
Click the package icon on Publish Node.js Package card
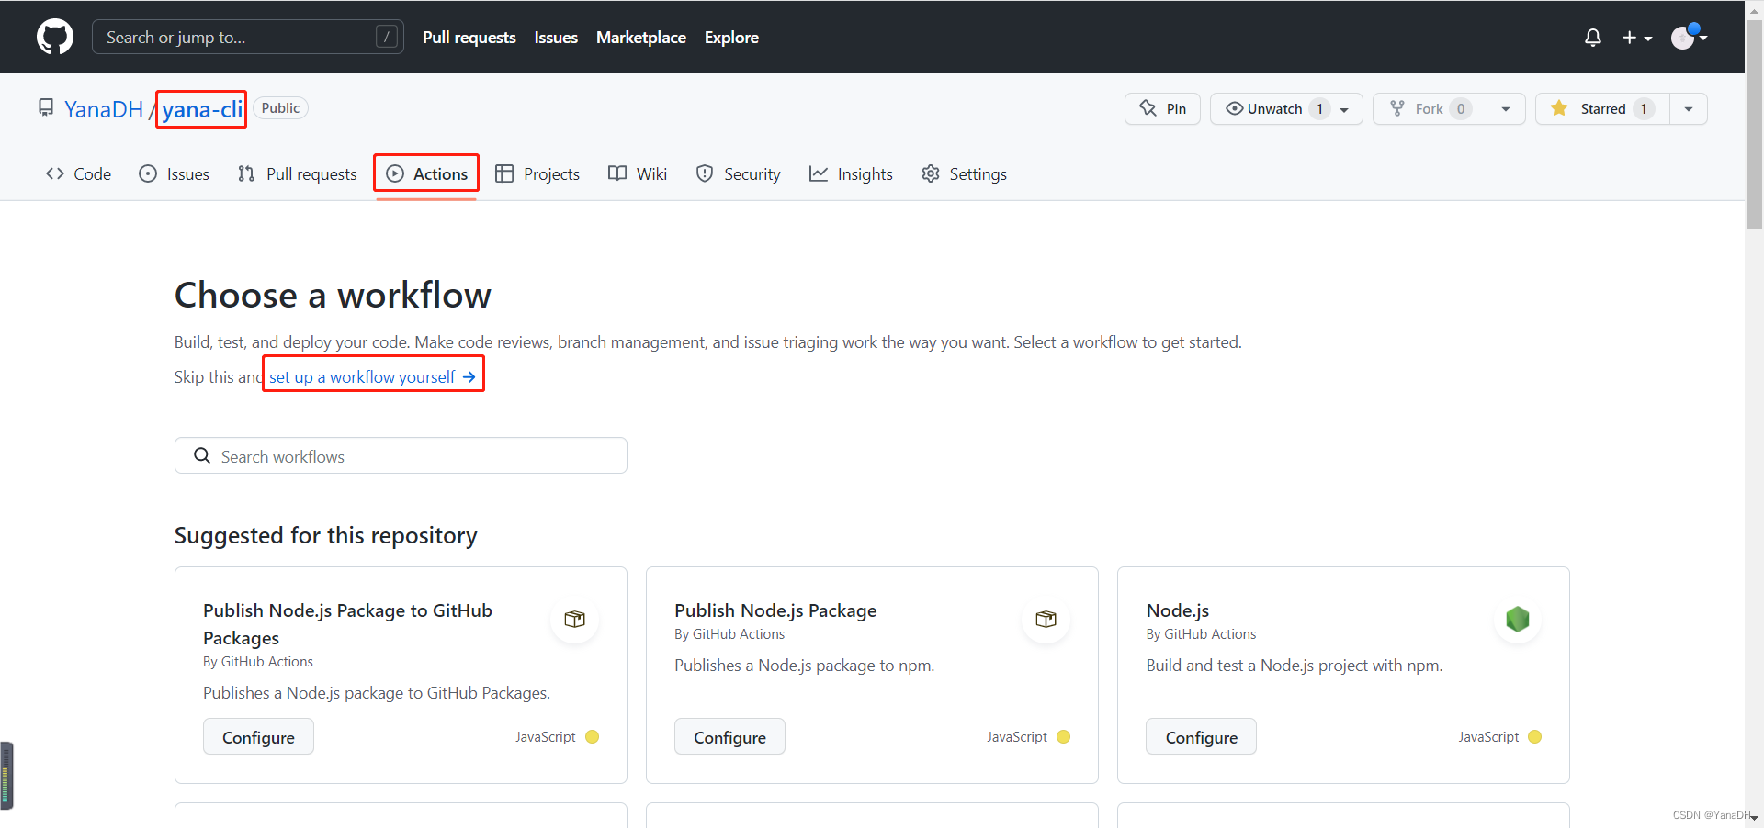[x=1046, y=619]
